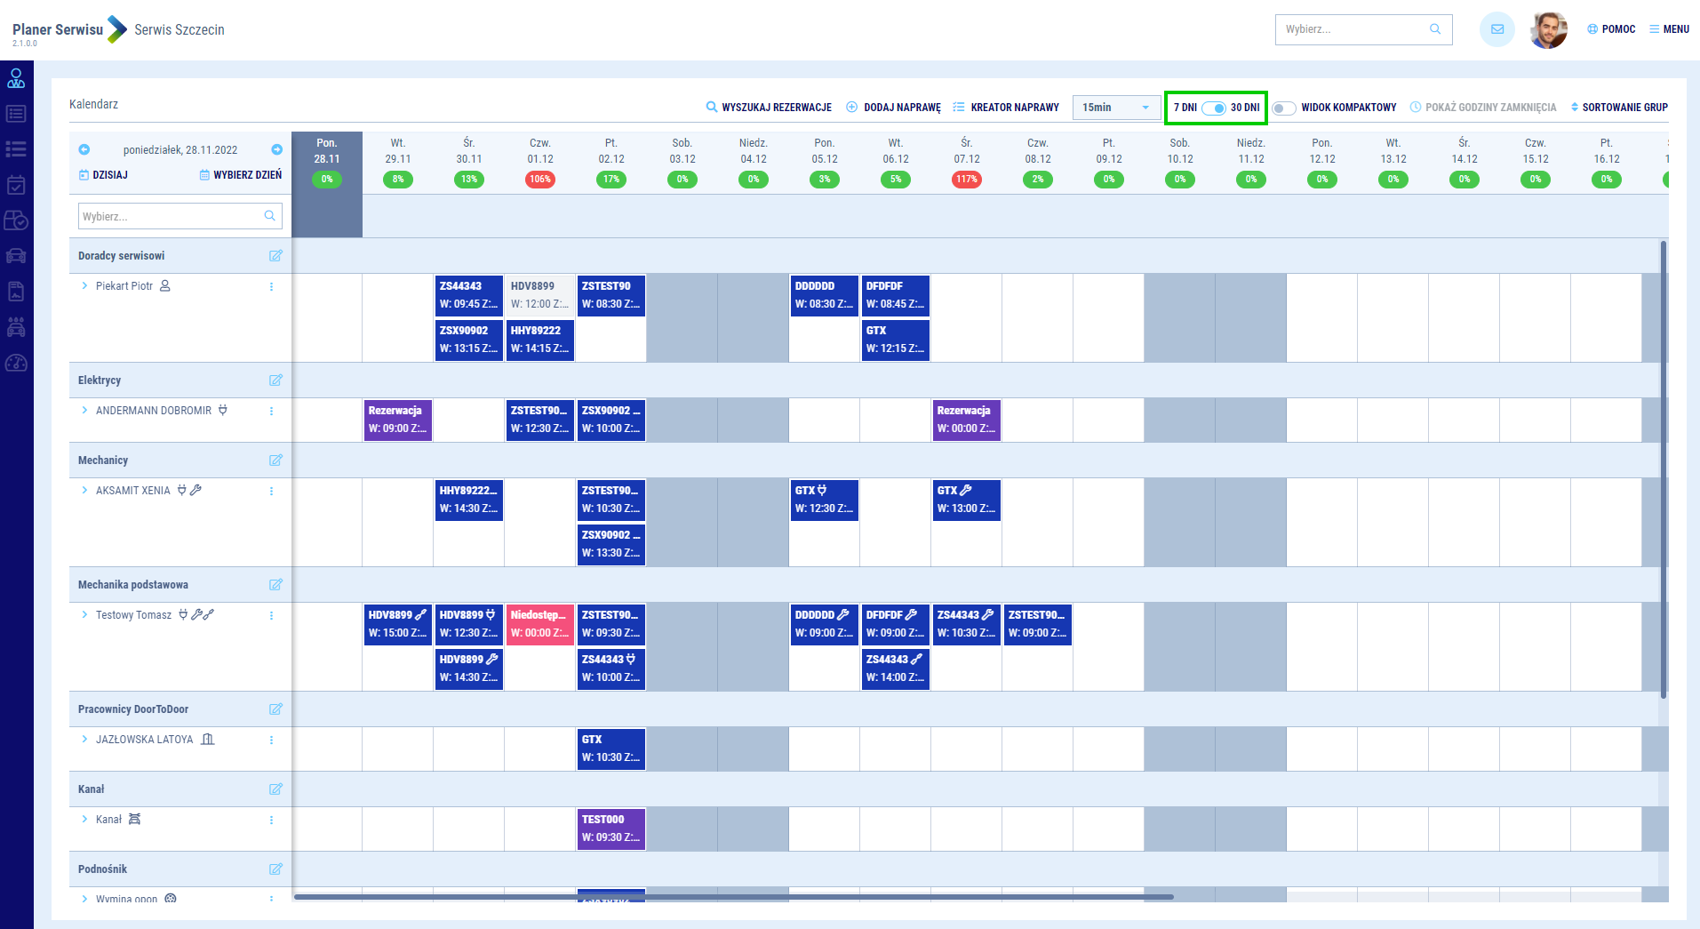
Task: Expand the Testowy Tomasz row
Action: coord(84,615)
